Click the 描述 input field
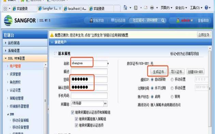Image resolution: width=215 pixels, height=134 pixels. click(x=89, y=71)
